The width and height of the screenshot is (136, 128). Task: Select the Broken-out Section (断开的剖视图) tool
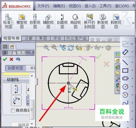pos(89,21)
